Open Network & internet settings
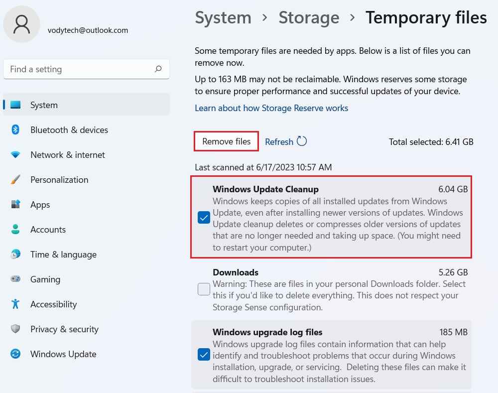Screen dimensions: 498x393 coord(86,155)
